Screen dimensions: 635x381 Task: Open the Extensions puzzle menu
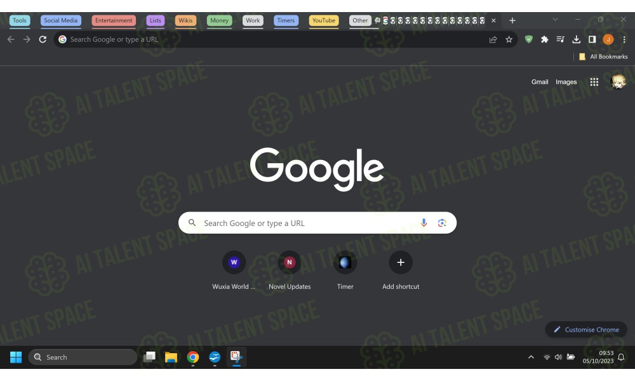545,39
